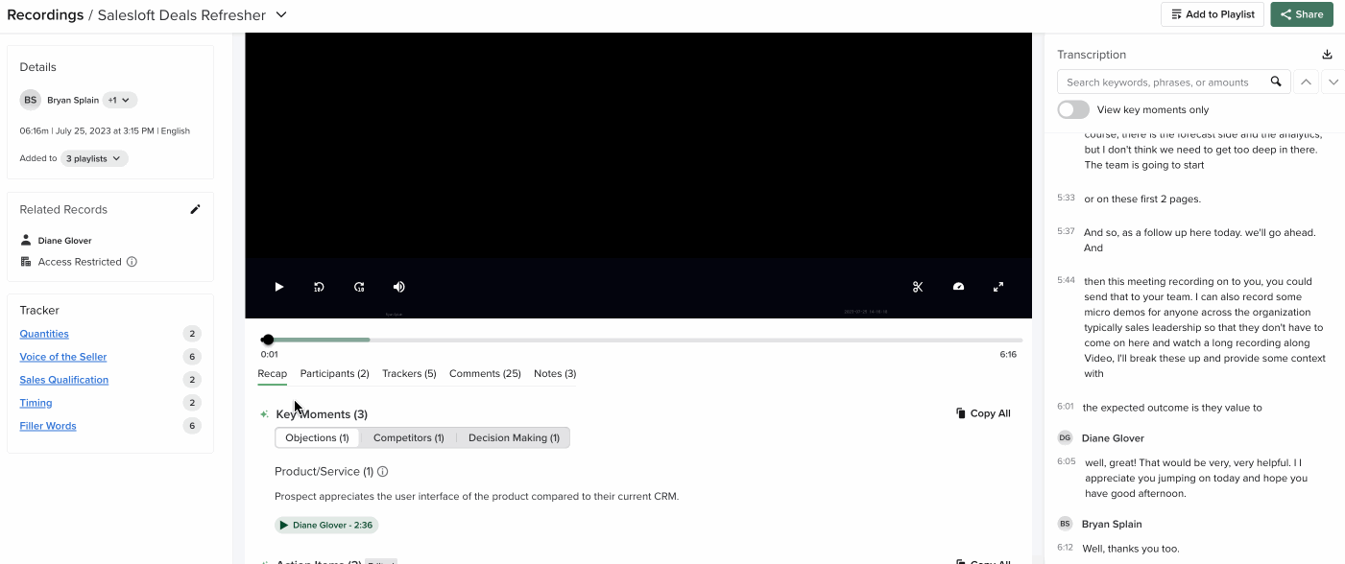Expand the +1 participants dropdown

coord(120,100)
